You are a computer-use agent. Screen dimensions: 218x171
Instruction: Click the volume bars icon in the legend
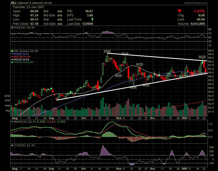pyautogui.click(x=12, y=62)
